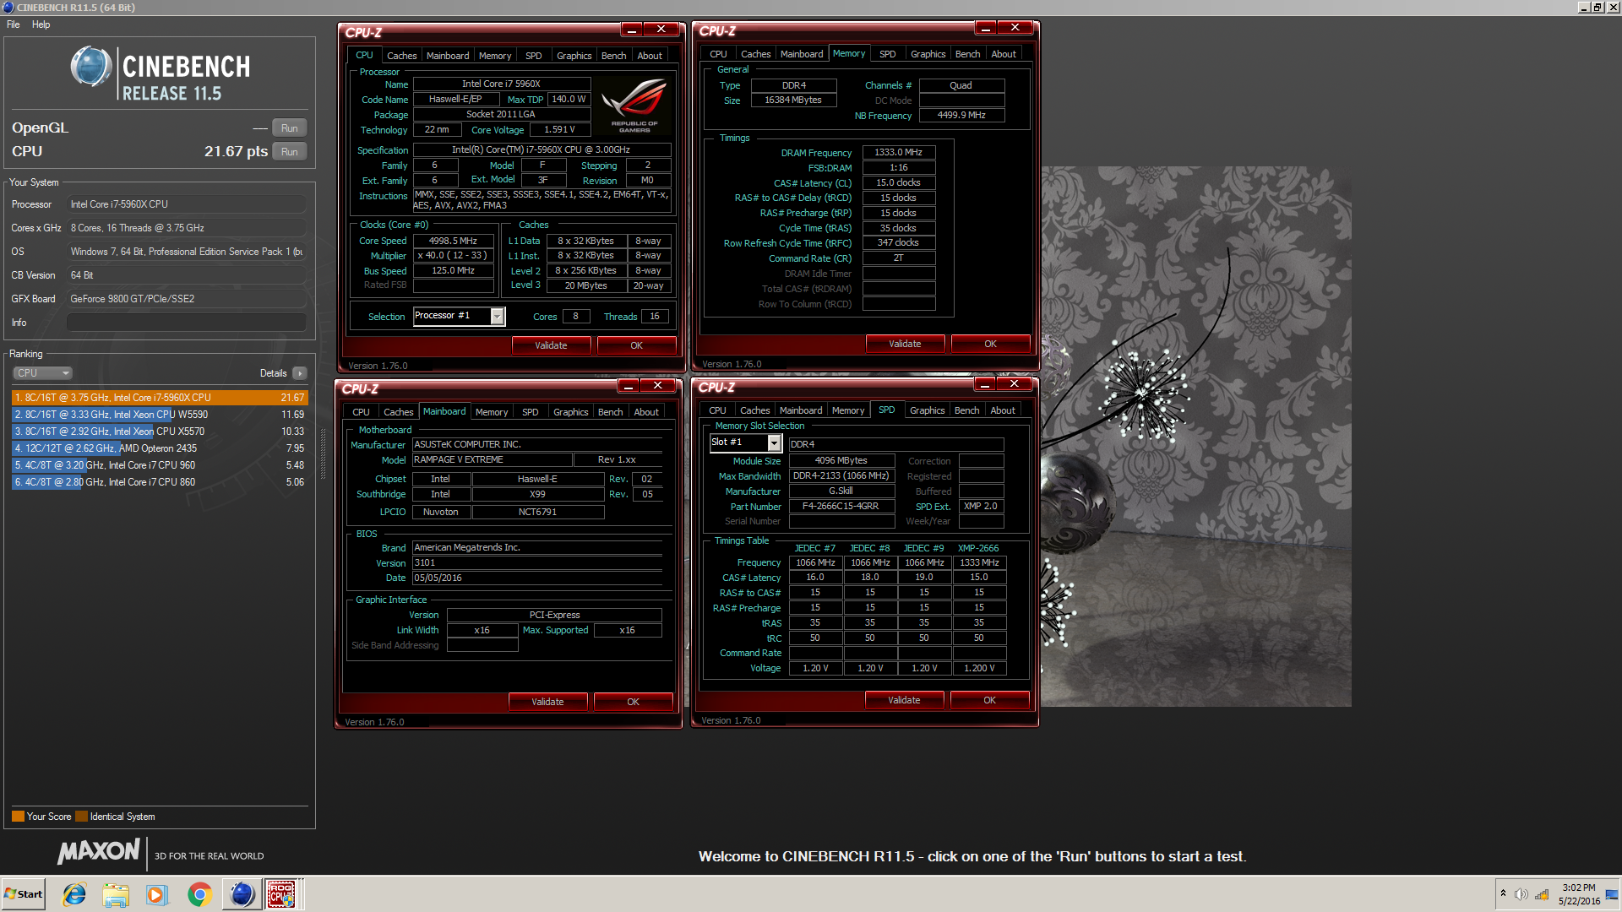Open Memory tab in bottom-left Mainboard window
This screenshot has width=1622, height=912.
(491, 412)
